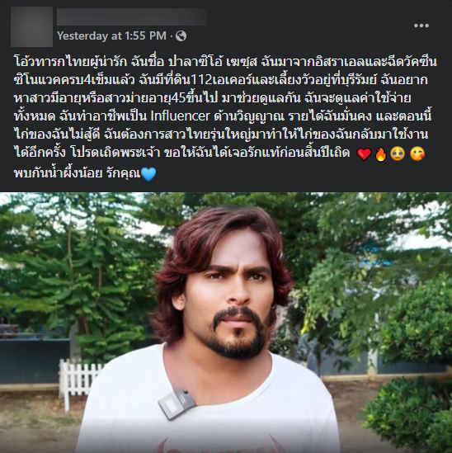
Task: Click the kissing face emoji
Action: [x=417, y=153]
